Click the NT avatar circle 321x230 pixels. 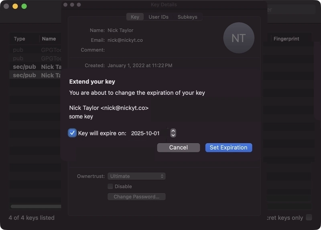point(239,38)
